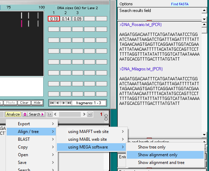Go to next fragments page arrow
Viewport: 209px width, 171px height.
point(64,103)
